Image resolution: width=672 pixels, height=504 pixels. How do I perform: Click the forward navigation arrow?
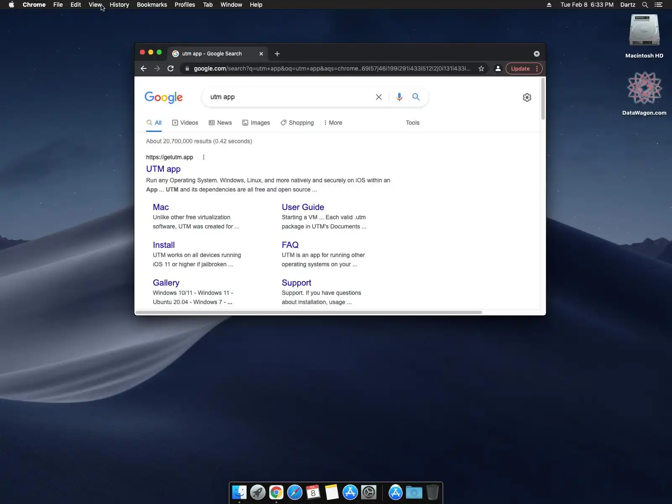157,68
